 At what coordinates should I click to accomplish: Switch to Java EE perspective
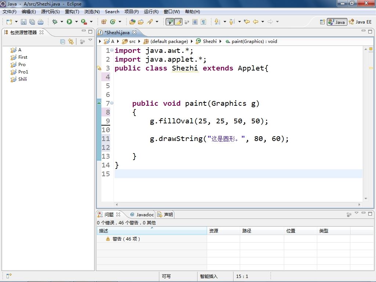[x=360, y=22]
